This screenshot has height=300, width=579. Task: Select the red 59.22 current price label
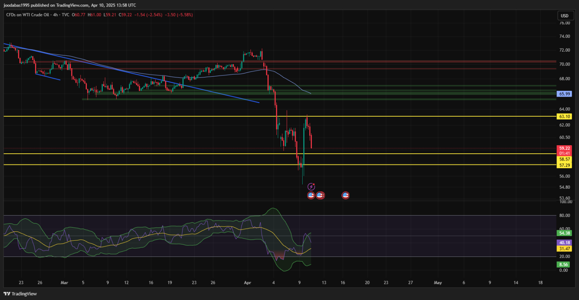tap(564, 148)
